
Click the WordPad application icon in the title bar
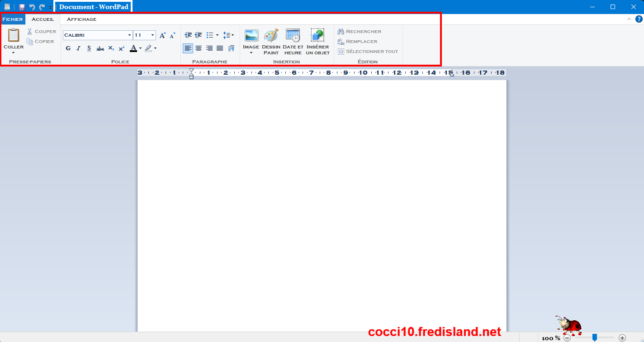tap(7, 7)
